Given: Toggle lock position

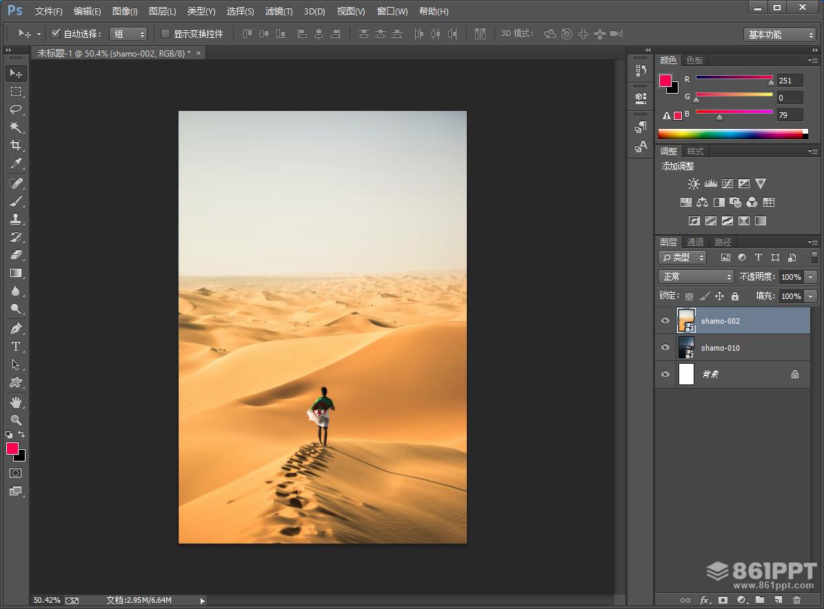Looking at the screenshot, I should (719, 296).
